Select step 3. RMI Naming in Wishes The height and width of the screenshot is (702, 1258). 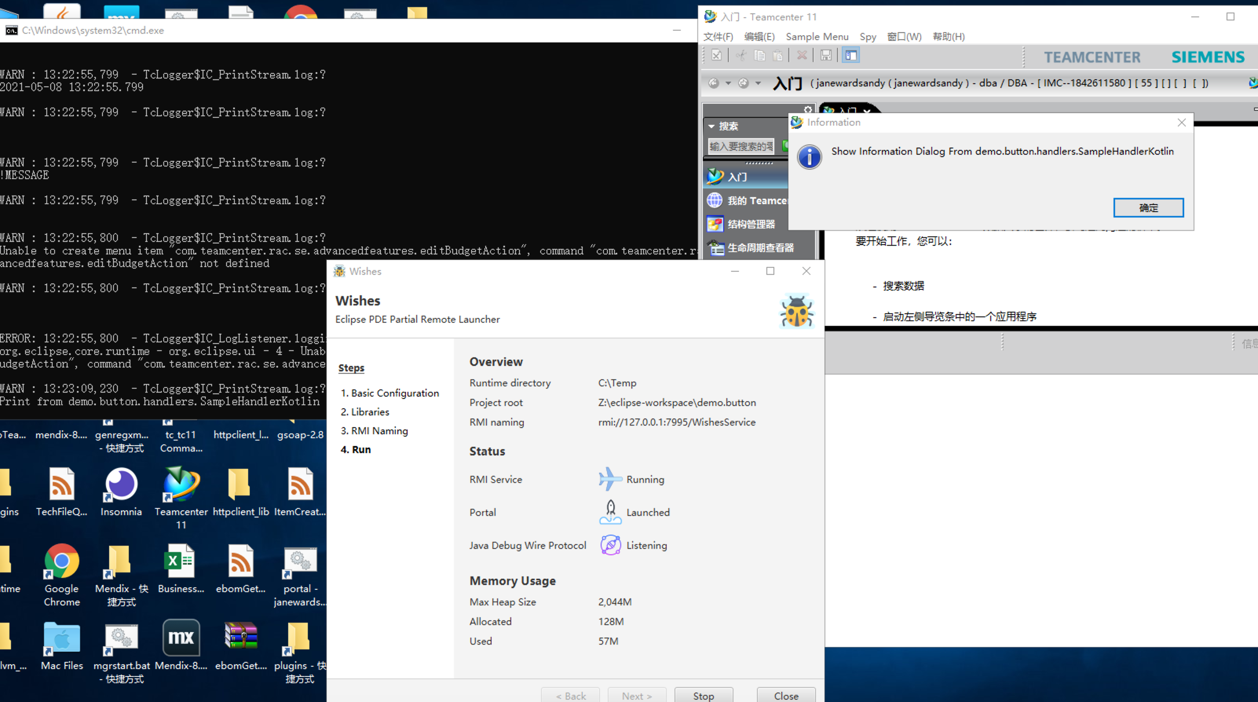(x=374, y=431)
